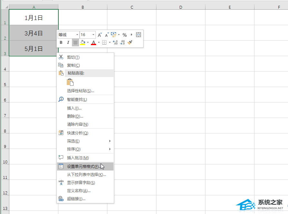Apply red font color A
This screenshot has height=214, width=288.
pyautogui.click(x=94, y=43)
